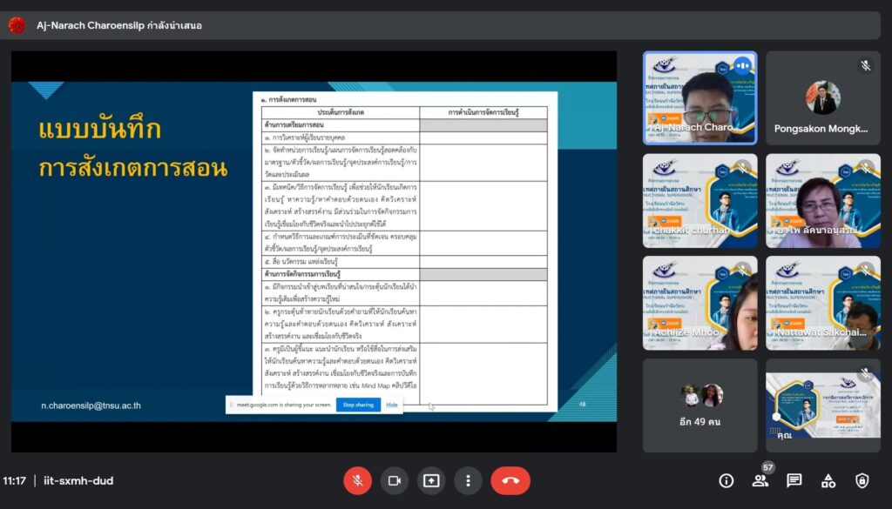The width and height of the screenshot is (892, 509).
Task: Select your own คุณ video tile
Action: click(x=822, y=405)
